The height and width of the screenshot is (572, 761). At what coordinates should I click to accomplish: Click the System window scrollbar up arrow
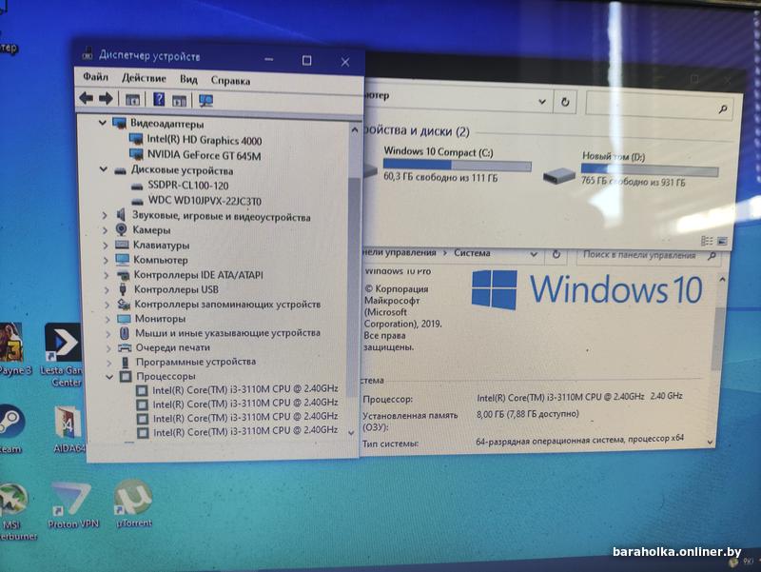coord(722,280)
